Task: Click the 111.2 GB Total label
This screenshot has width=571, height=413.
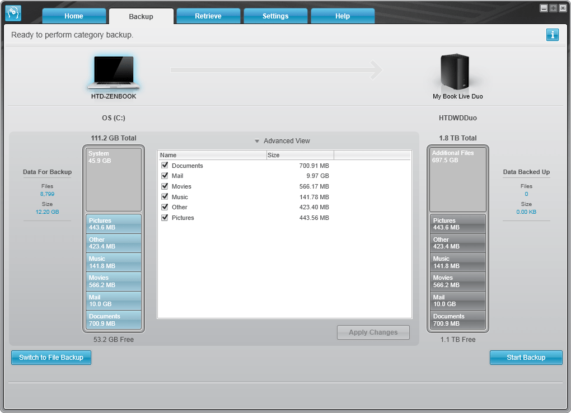Action: tap(114, 138)
